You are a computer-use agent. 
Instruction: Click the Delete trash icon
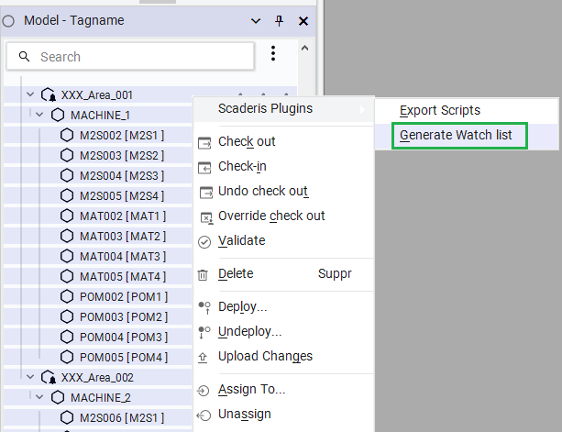pos(205,274)
